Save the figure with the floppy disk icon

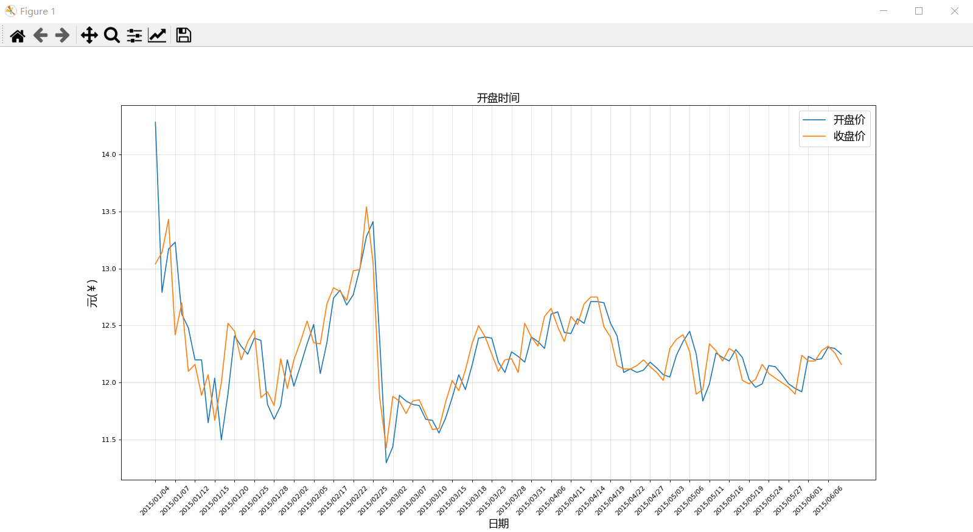184,35
